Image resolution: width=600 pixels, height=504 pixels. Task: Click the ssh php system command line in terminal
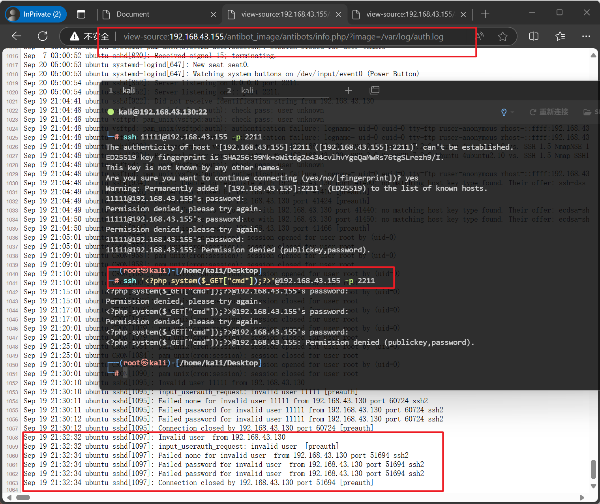[x=249, y=281]
